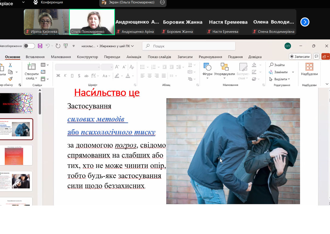Viewport: 330px width, 234px height.
Task: Click the purple Save icon
Action: pyautogui.click(x=40, y=46)
